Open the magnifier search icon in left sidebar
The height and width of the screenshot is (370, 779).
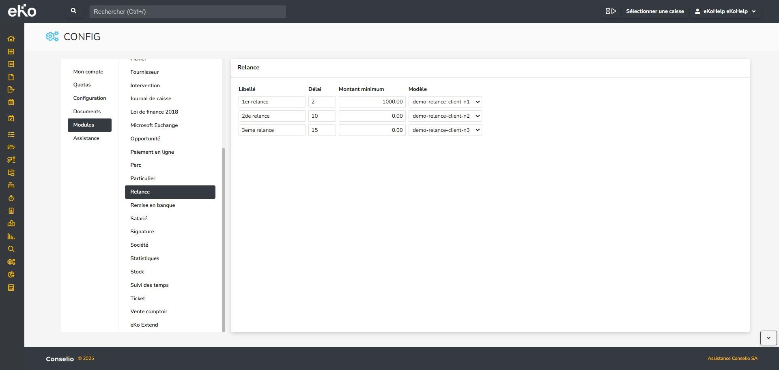(11, 249)
